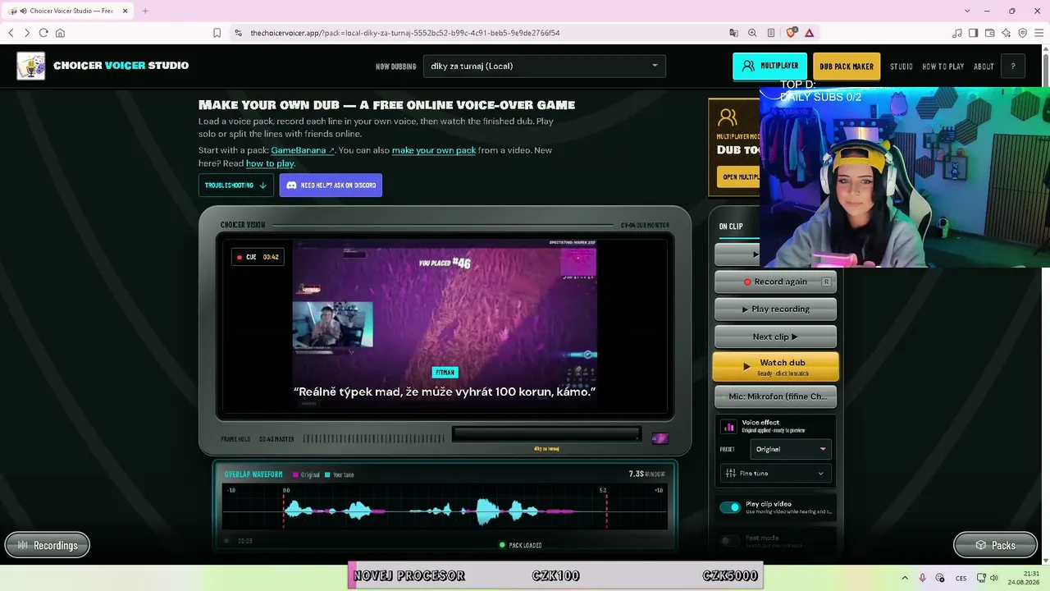Open the browser hamburger menu
This screenshot has width=1050, height=591.
click(1039, 33)
